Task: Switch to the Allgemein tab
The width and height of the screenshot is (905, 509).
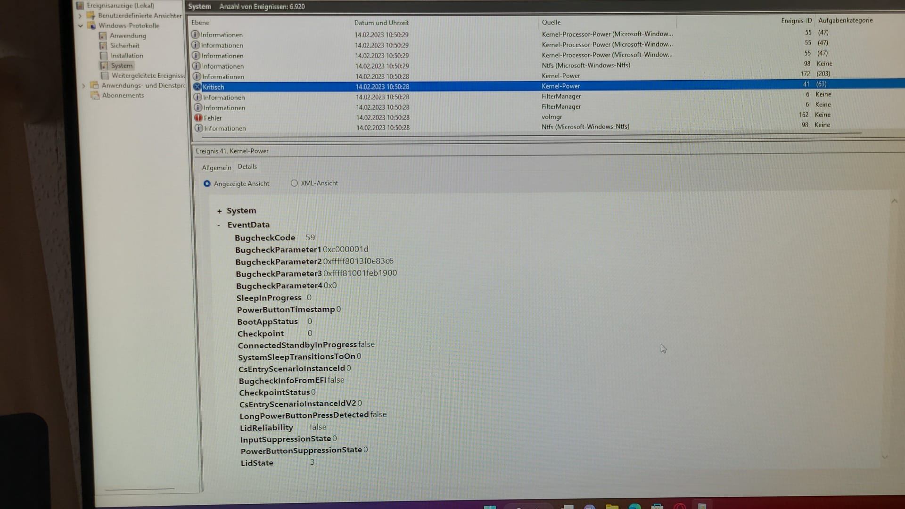Action: [216, 168]
